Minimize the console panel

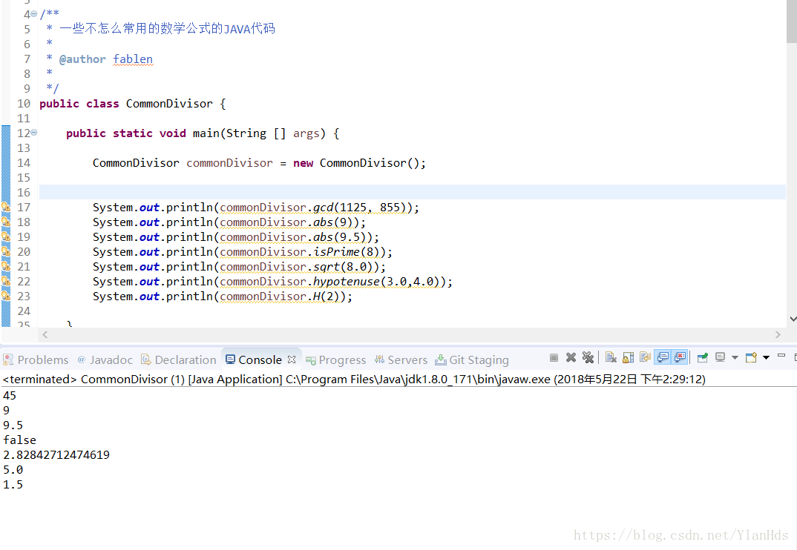click(x=781, y=355)
